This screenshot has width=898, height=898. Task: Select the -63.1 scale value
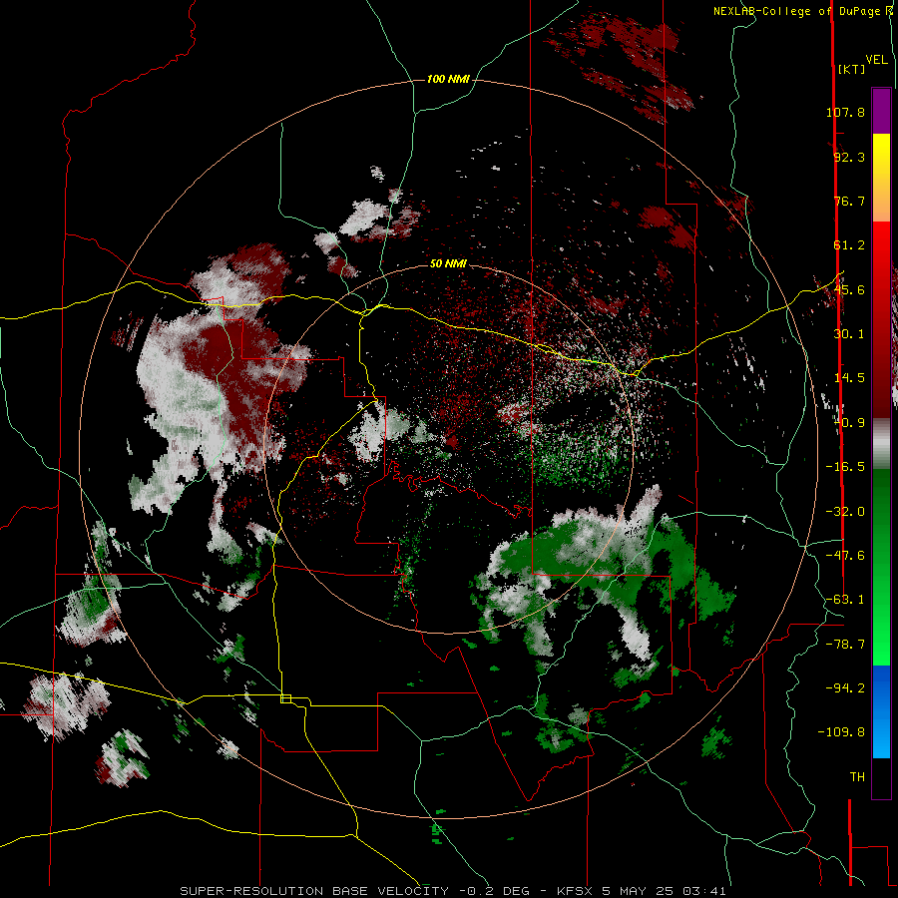tap(845, 600)
